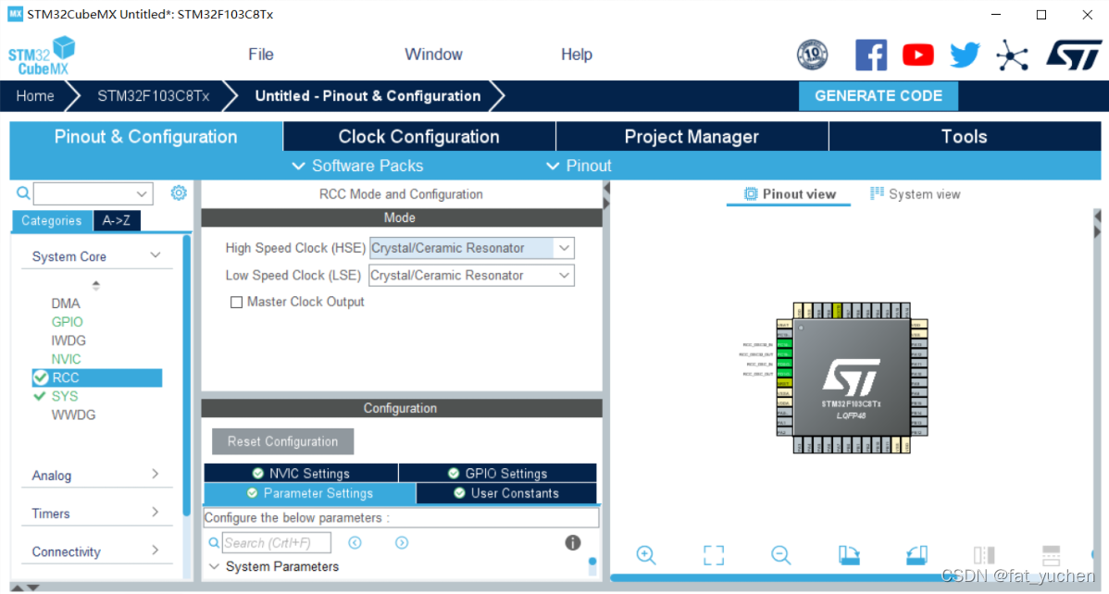1109x594 pixels.
Task: Switch to the Clock Configuration tab
Action: (418, 137)
